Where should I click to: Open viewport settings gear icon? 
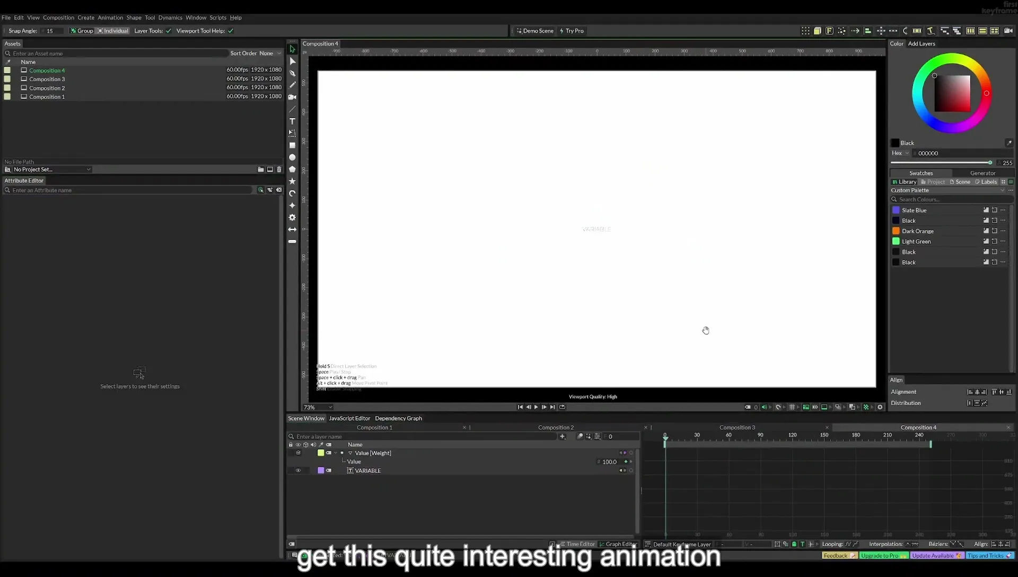click(880, 407)
